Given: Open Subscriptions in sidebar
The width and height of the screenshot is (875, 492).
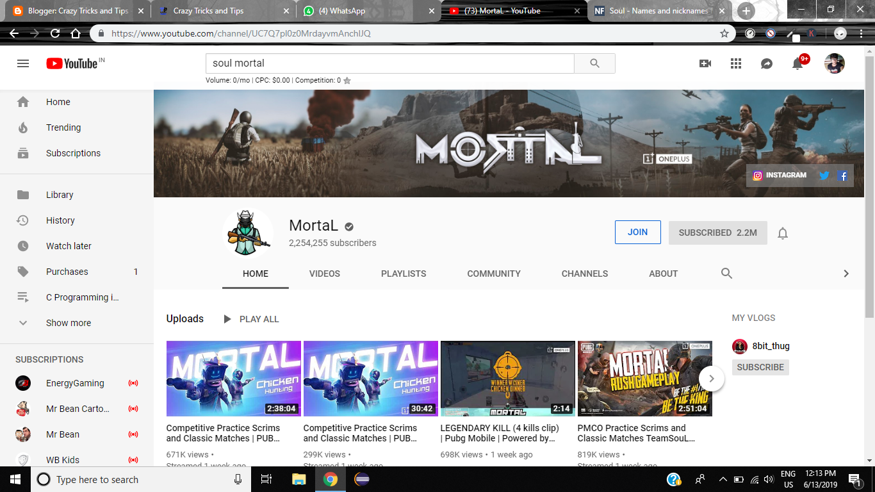Looking at the screenshot, I should click(77, 153).
